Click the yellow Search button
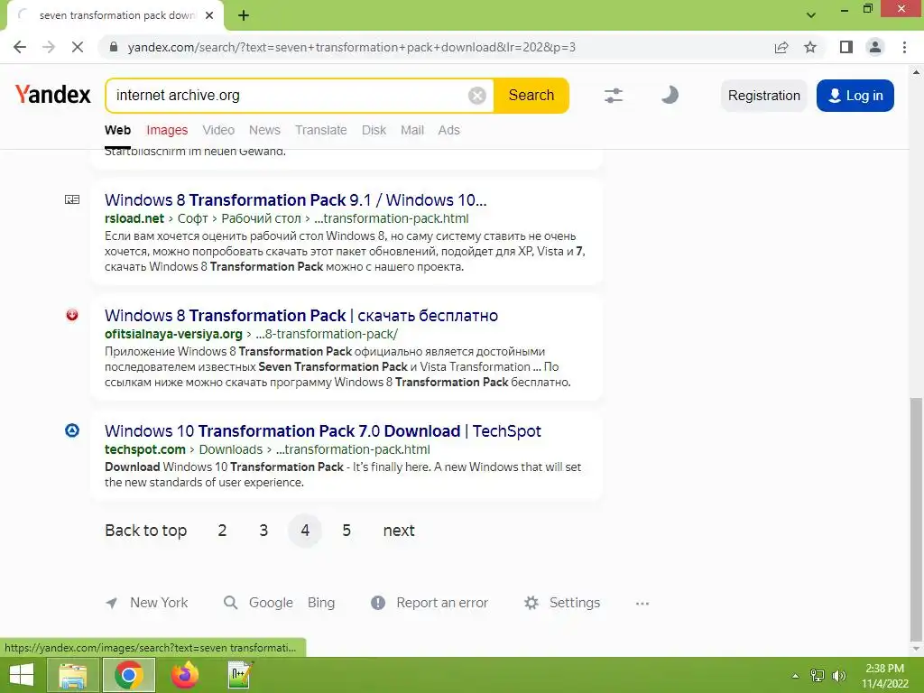This screenshot has height=693, width=924. 531,96
